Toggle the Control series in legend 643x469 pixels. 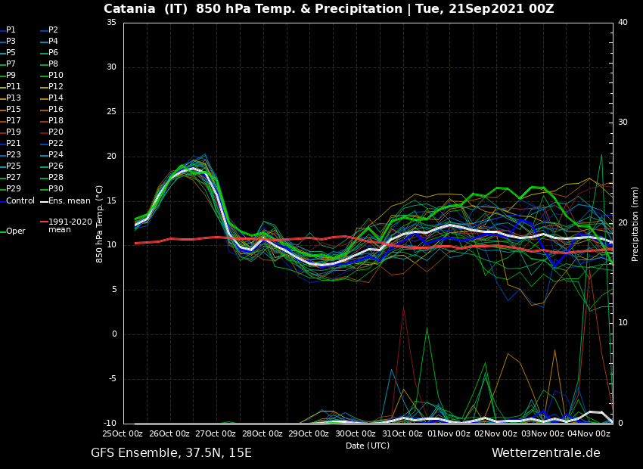(20, 201)
